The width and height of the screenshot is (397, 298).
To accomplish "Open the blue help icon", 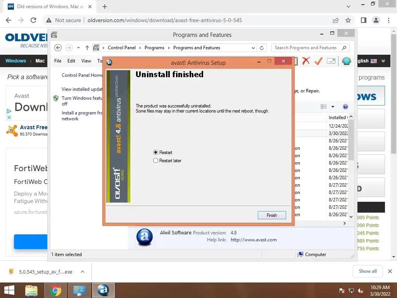I will pyautogui.click(x=345, y=107).
